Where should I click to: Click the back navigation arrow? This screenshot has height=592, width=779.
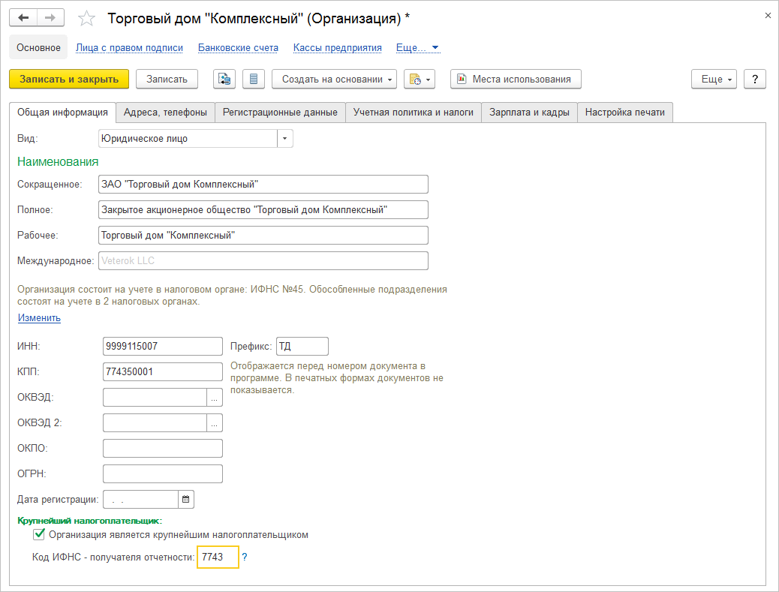tap(23, 17)
